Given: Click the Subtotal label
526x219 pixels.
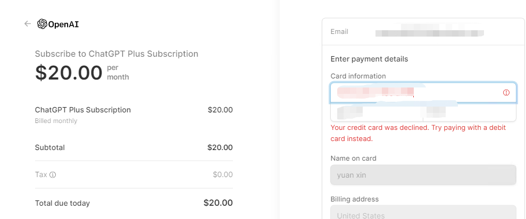Looking at the screenshot, I should (49, 147).
